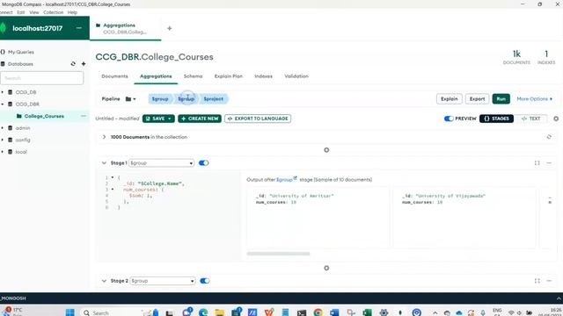Toggle Stage 2 enabled switch

(x=205, y=281)
